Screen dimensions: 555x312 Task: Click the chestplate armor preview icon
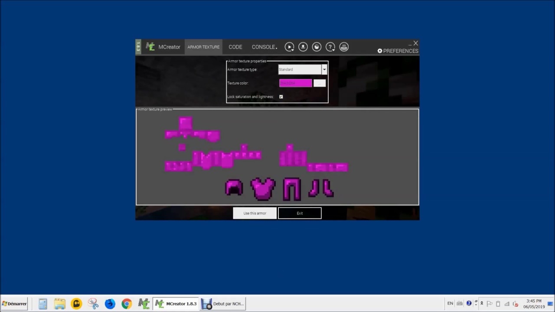[x=263, y=189]
